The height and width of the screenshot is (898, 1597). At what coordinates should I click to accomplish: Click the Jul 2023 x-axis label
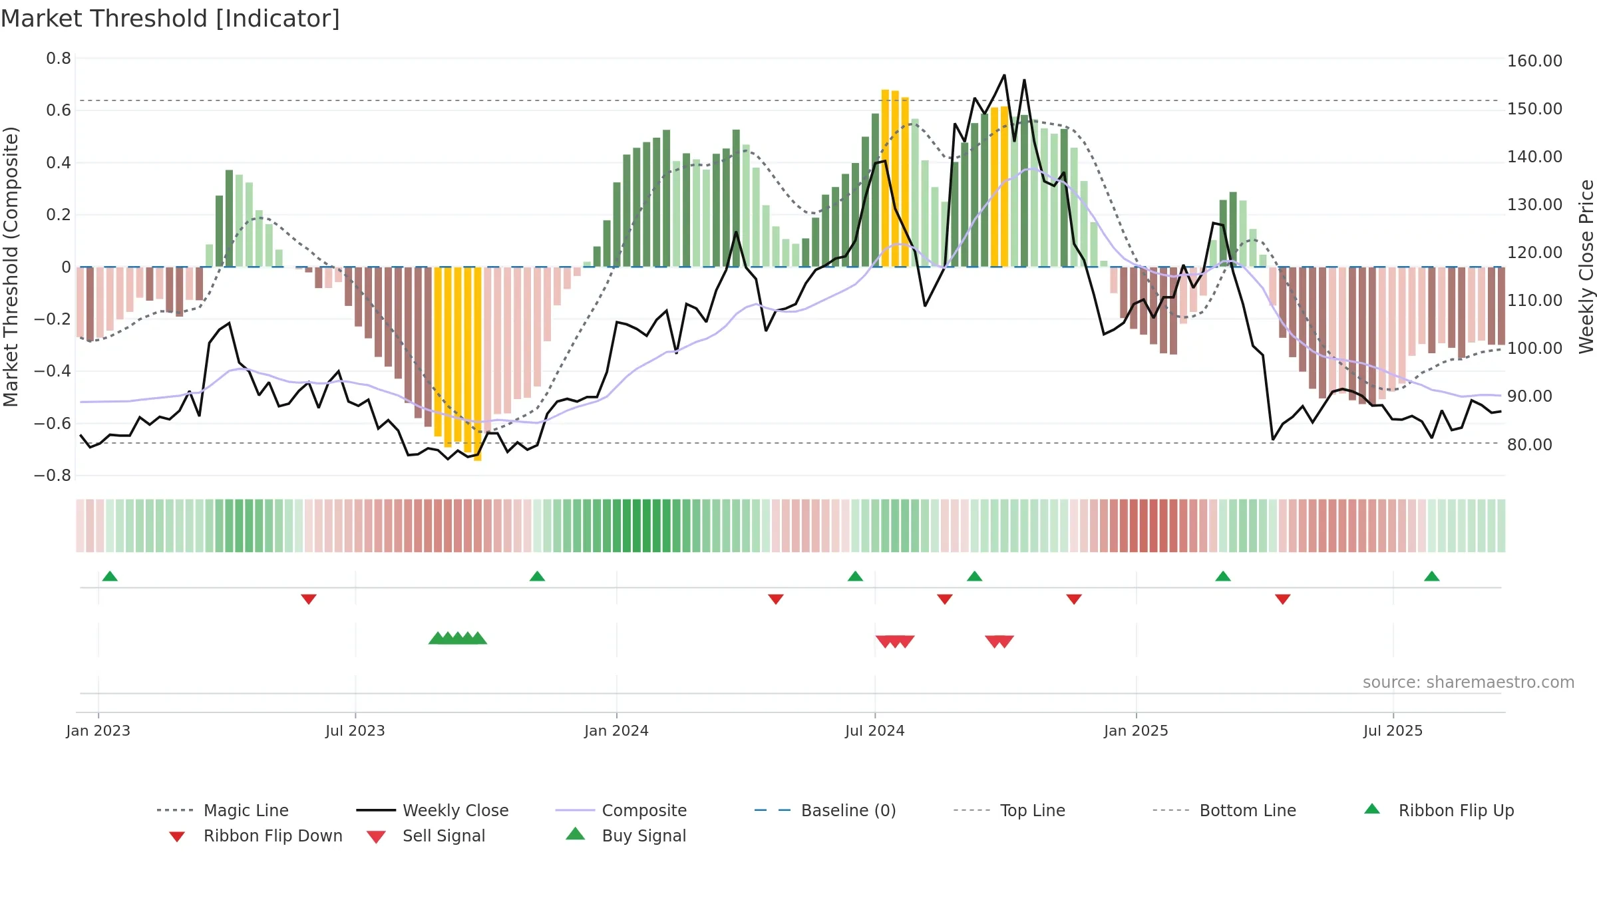[x=355, y=730]
